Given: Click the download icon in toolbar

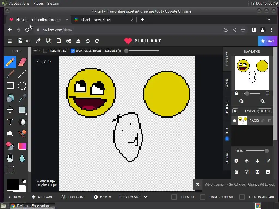Looking at the screenshot, I should 78,41.
